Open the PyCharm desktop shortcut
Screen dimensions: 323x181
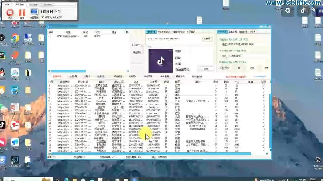coord(2,55)
